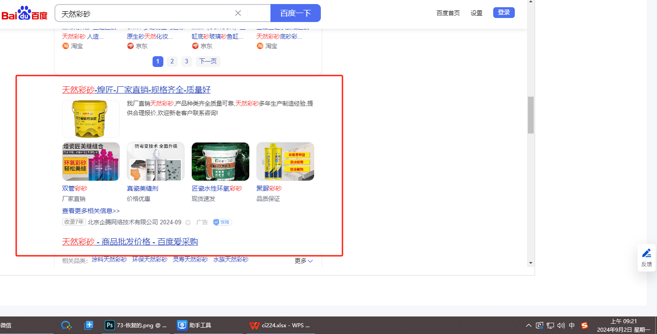The image size is (657, 334).
Task: Click the 防霉变技术 全面升级 product image
Action: (156, 161)
